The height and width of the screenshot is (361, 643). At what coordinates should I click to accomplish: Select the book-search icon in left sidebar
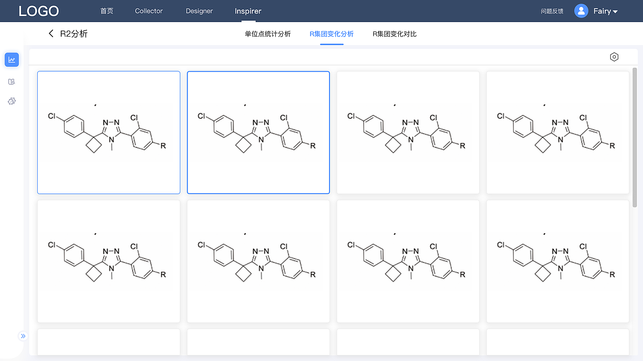pyautogui.click(x=12, y=81)
